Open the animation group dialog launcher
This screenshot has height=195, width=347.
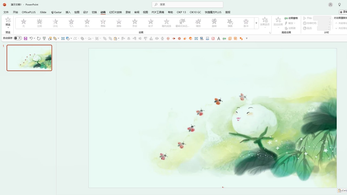pyautogui.click(x=270, y=33)
